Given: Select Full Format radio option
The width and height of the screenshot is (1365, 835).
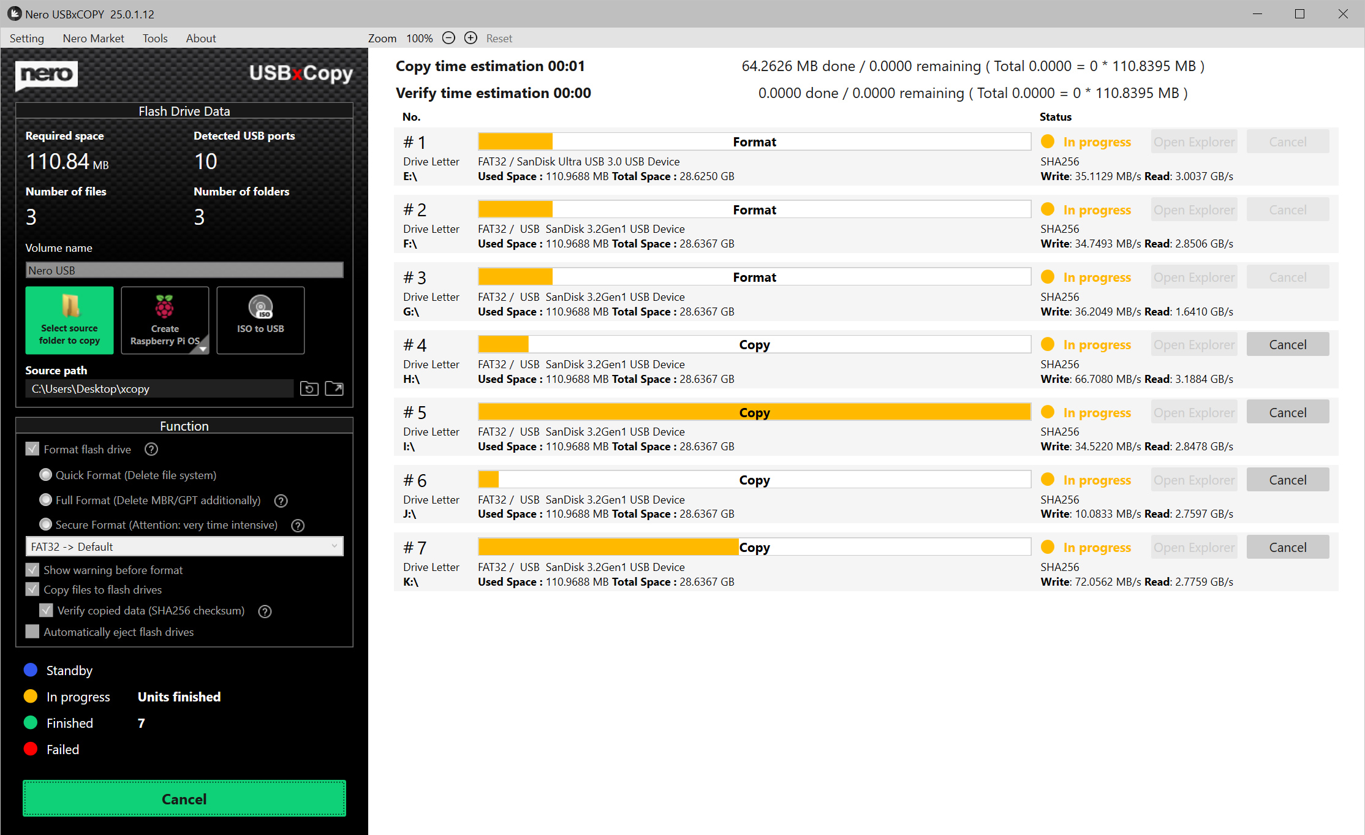Looking at the screenshot, I should tap(45, 500).
